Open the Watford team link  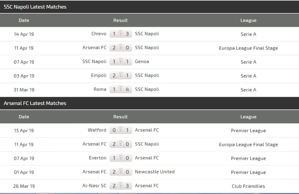[97, 130]
